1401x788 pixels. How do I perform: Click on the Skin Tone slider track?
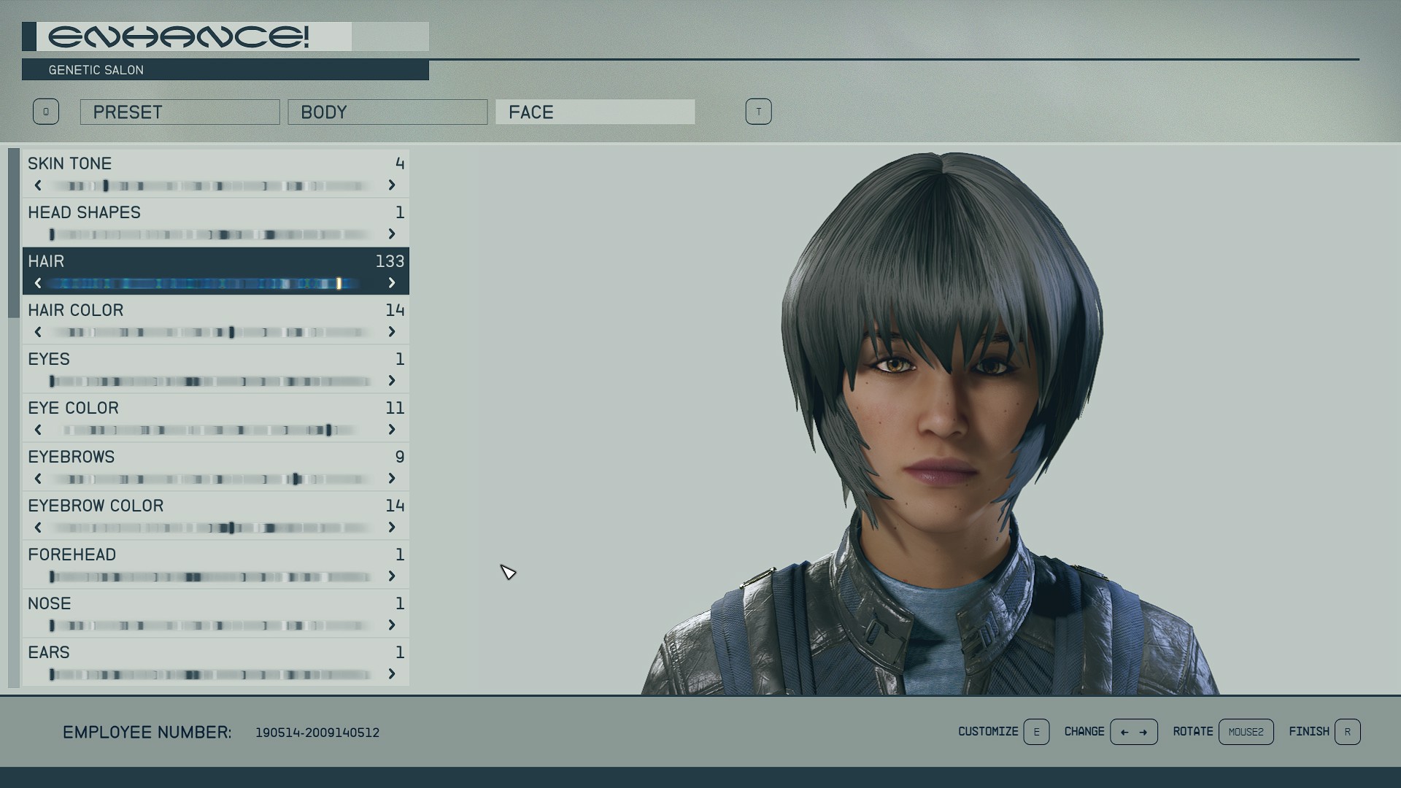pyautogui.click(x=210, y=186)
